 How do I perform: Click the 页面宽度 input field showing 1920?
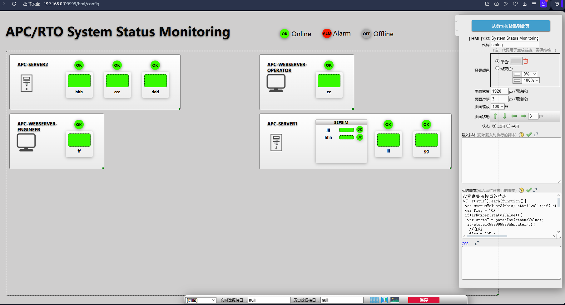pos(499,91)
